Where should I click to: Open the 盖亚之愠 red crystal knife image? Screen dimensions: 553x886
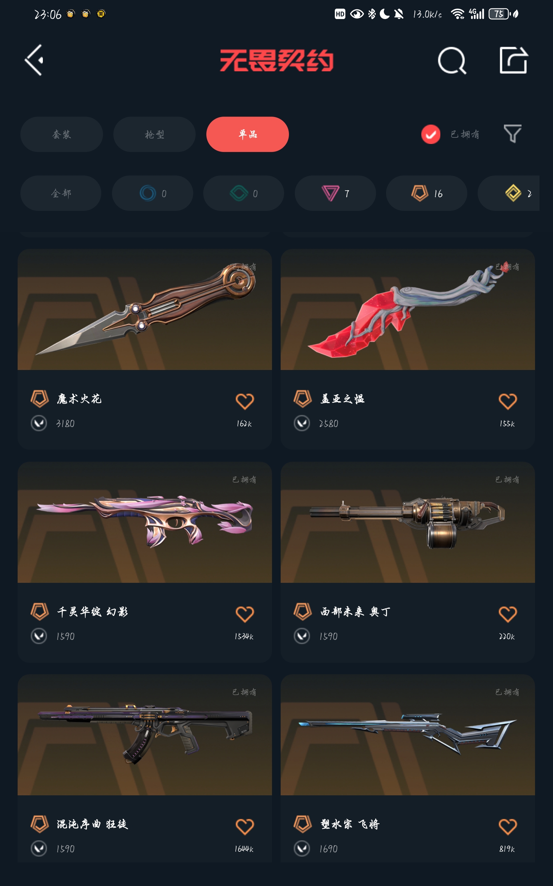pos(407,309)
